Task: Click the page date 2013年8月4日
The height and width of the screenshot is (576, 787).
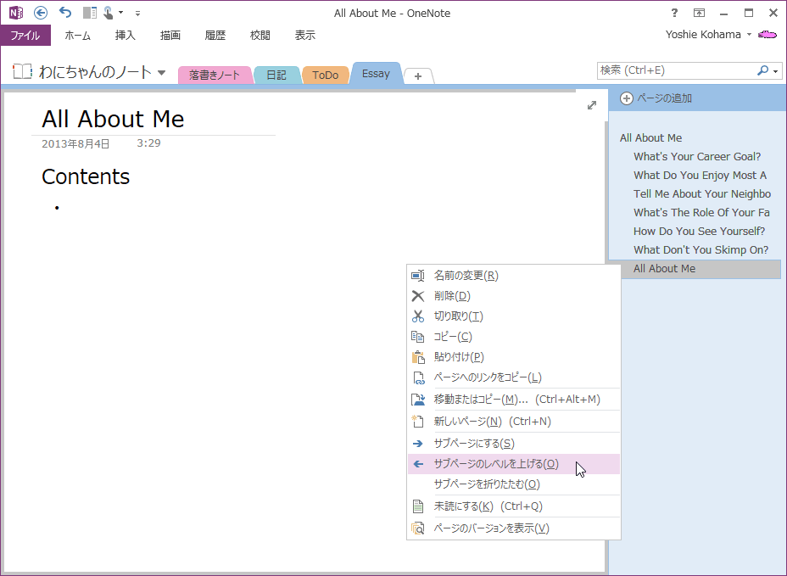Action: [75, 143]
